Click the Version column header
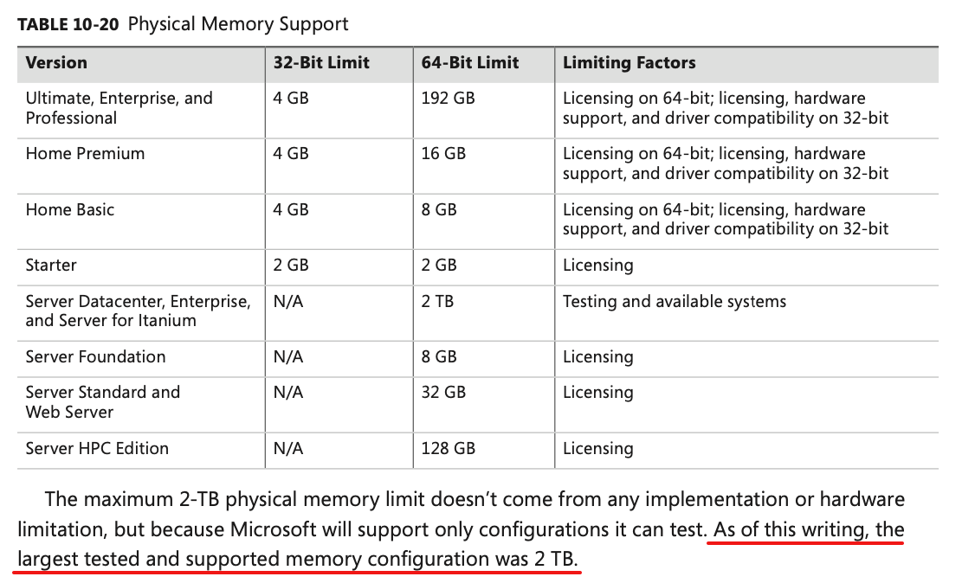 (x=56, y=62)
